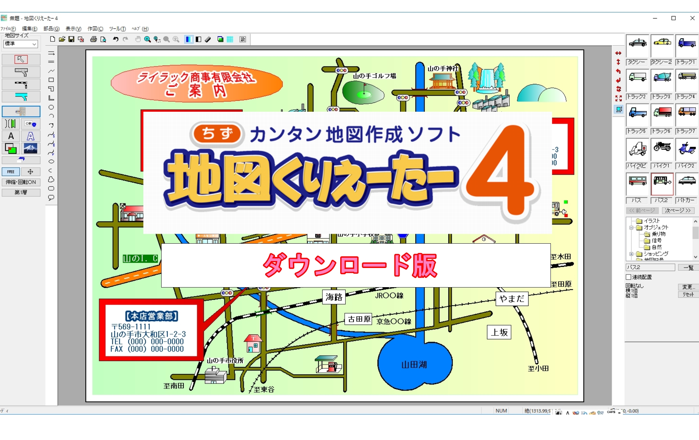Toggle the 伸縮・回転ON button
The image size is (699, 440).
(21, 182)
